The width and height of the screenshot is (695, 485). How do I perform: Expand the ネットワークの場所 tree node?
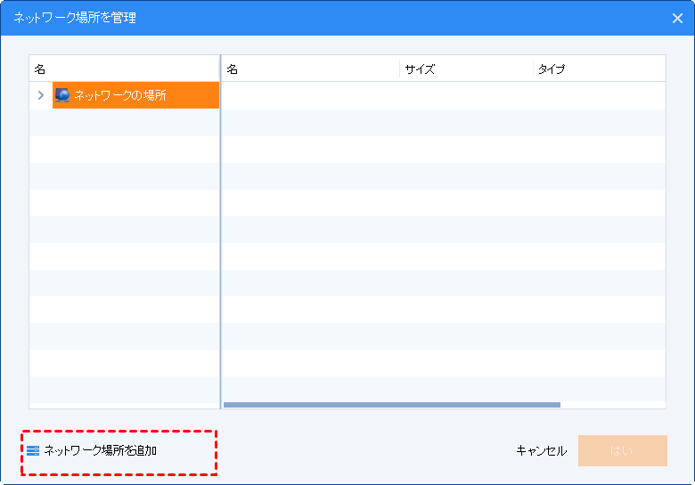[41, 95]
